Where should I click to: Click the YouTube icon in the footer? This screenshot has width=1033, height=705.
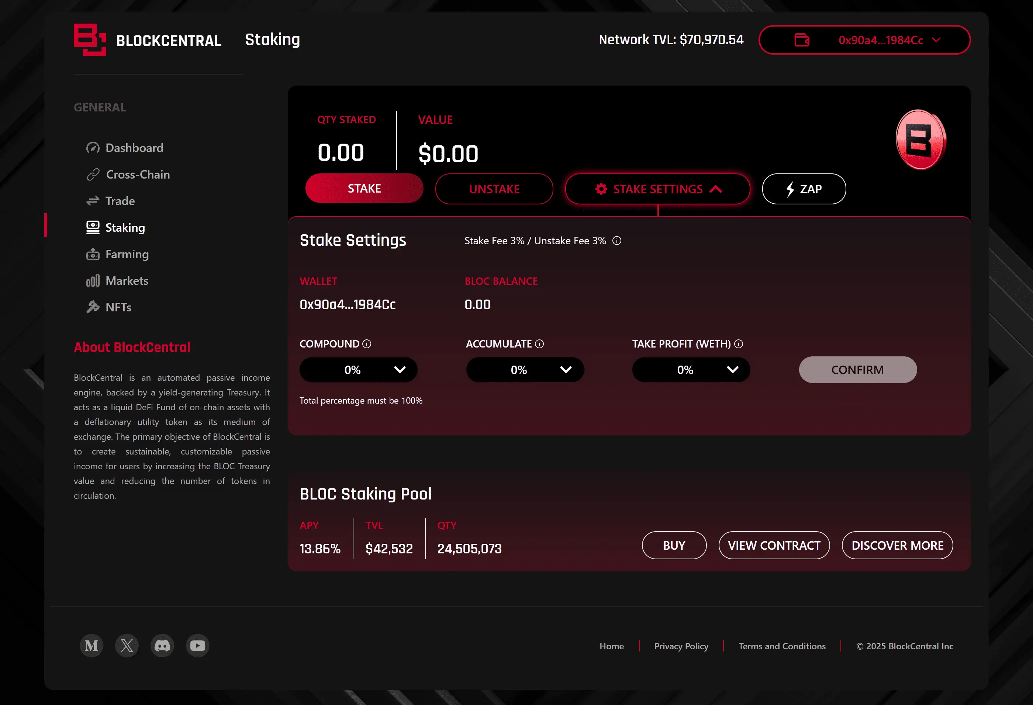pos(197,646)
